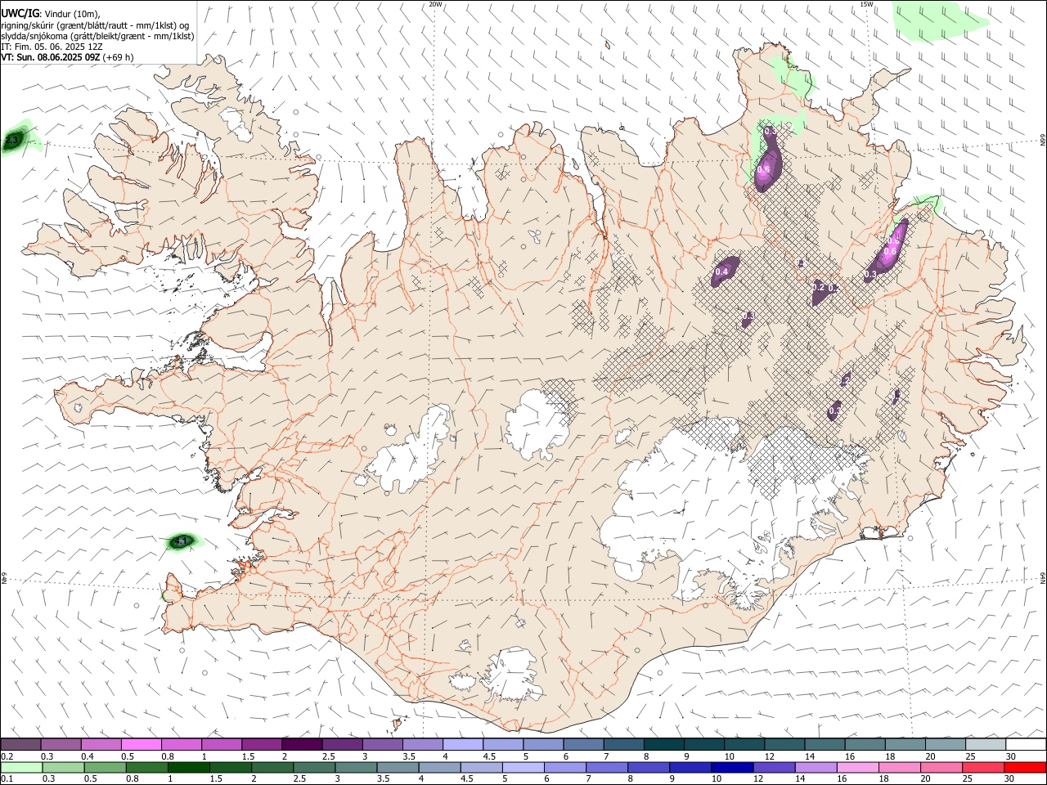Select the dark purple snow swatch labeled 2
The image size is (1047, 785).
(302, 745)
